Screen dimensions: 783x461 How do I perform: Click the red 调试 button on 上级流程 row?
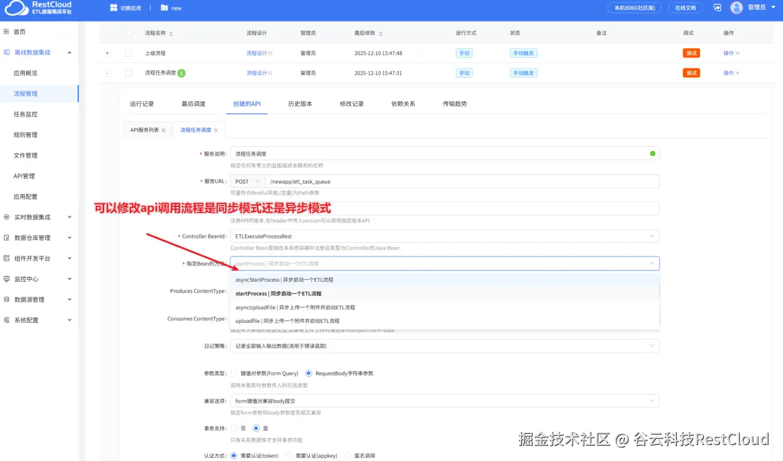click(691, 52)
